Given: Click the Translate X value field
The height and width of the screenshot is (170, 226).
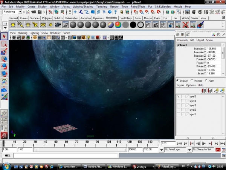Looking at the screenshot, I should 214,49.
